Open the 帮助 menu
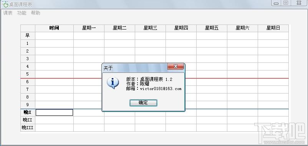The image size is (308, 146). pos(36,13)
